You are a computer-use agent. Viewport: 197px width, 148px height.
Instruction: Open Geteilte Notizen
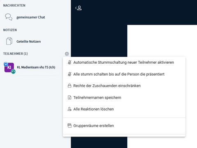29,42
